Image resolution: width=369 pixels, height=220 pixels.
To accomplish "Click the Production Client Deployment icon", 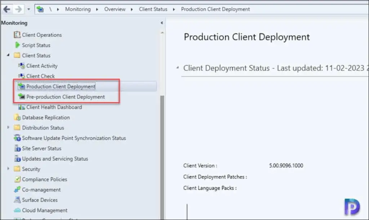I will (x=21, y=86).
